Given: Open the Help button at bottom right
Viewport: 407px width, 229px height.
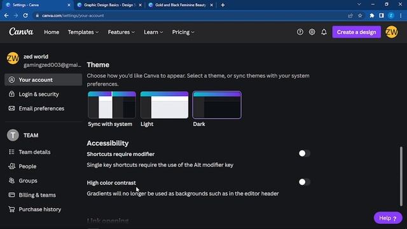Looking at the screenshot, I should [x=388, y=218].
